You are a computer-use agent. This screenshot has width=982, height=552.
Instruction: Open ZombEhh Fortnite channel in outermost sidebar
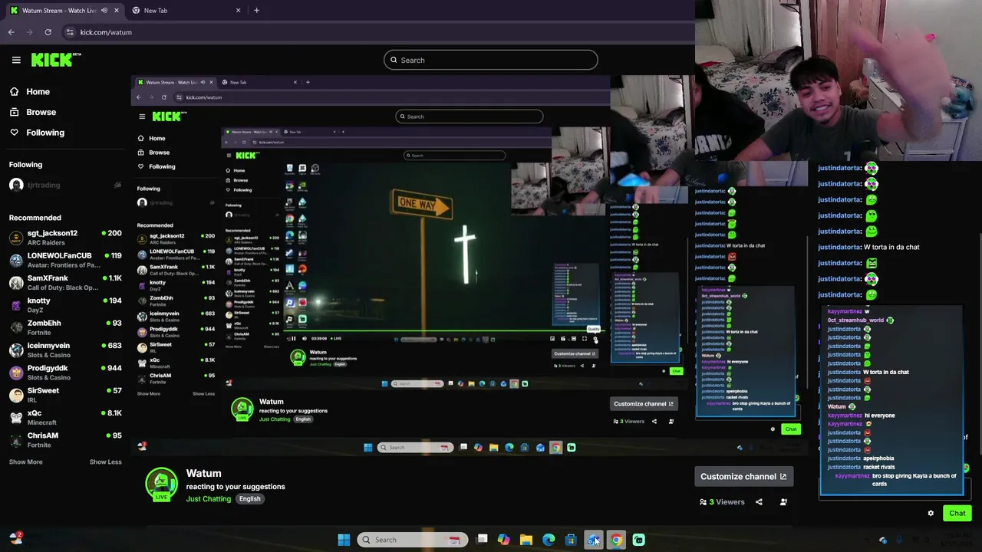point(65,327)
